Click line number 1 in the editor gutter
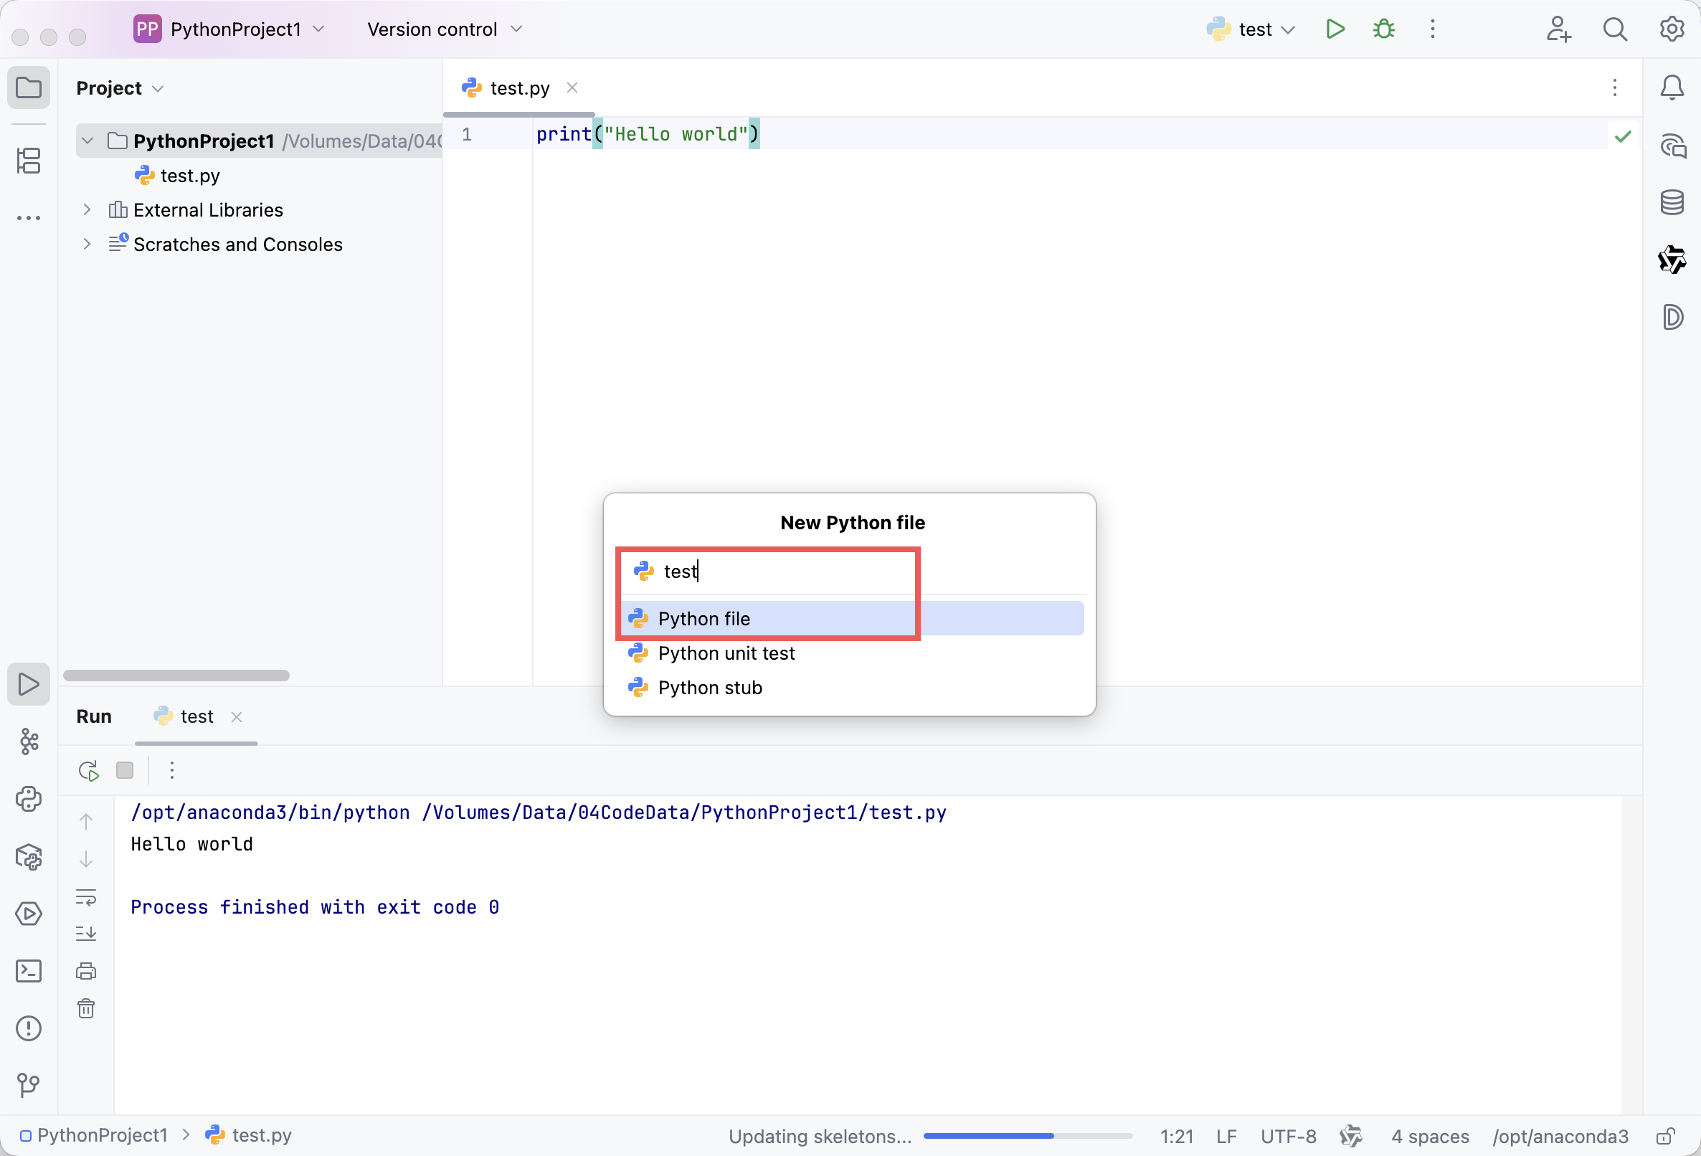Viewport: 1701px width, 1156px height. (467, 135)
